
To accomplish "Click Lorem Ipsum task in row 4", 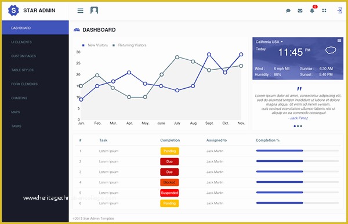I will 109,182.
